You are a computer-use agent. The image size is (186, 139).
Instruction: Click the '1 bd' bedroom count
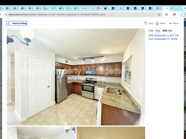[151, 31]
